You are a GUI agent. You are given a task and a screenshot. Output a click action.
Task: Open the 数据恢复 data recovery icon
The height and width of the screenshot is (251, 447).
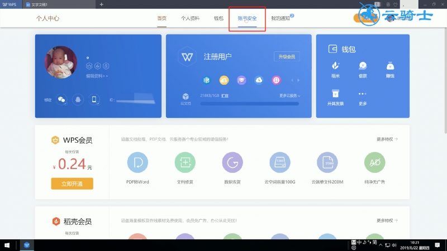pyautogui.click(x=232, y=162)
